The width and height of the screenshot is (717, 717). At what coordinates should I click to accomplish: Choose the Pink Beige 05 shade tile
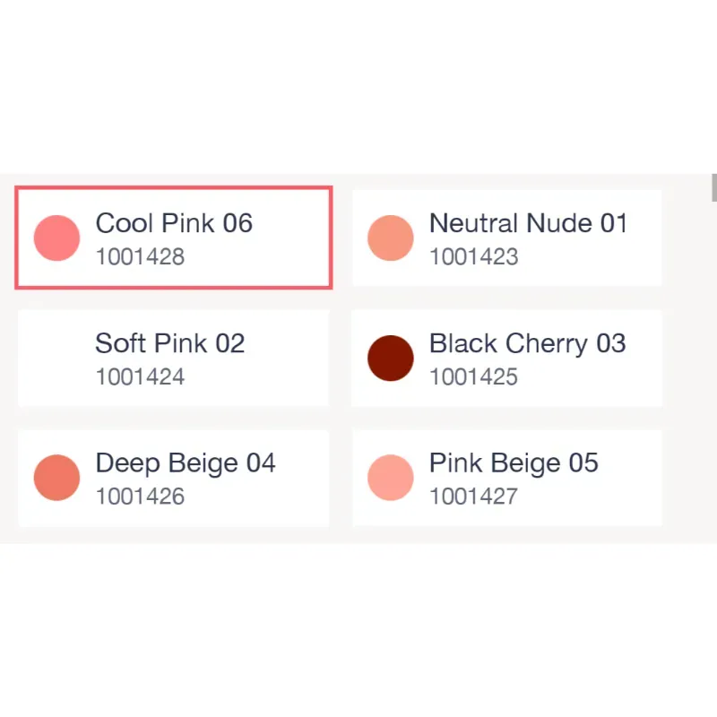[x=506, y=477]
